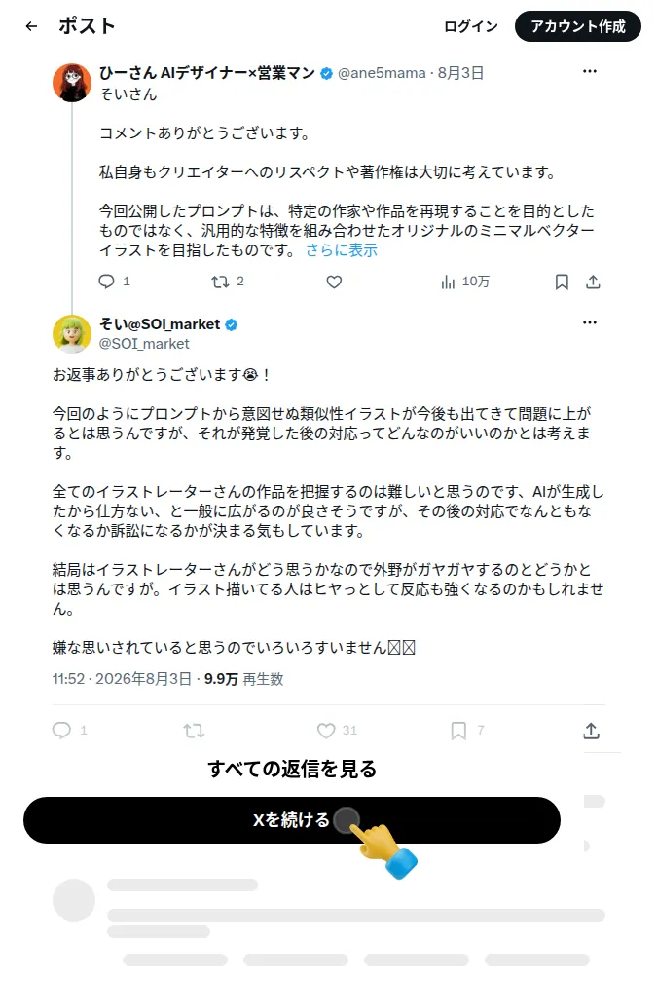Go back using the arrow icon
The height and width of the screenshot is (981, 657).
(x=31, y=26)
